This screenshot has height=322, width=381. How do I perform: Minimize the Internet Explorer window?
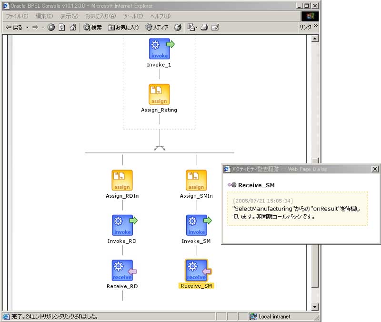coord(300,6)
